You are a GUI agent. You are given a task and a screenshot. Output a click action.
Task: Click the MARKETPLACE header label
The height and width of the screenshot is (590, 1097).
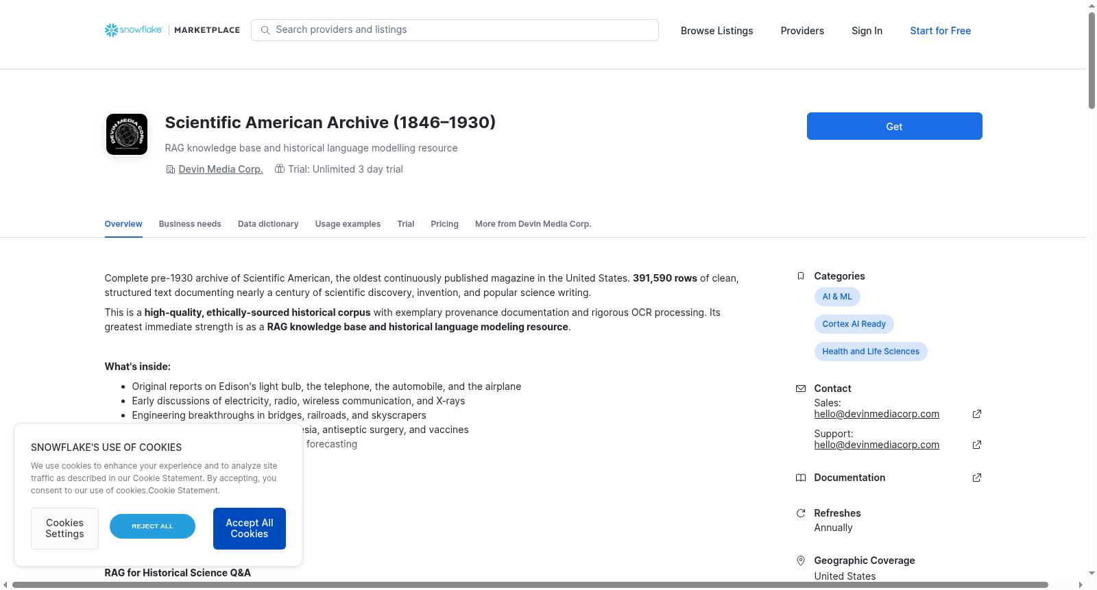(x=207, y=30)
